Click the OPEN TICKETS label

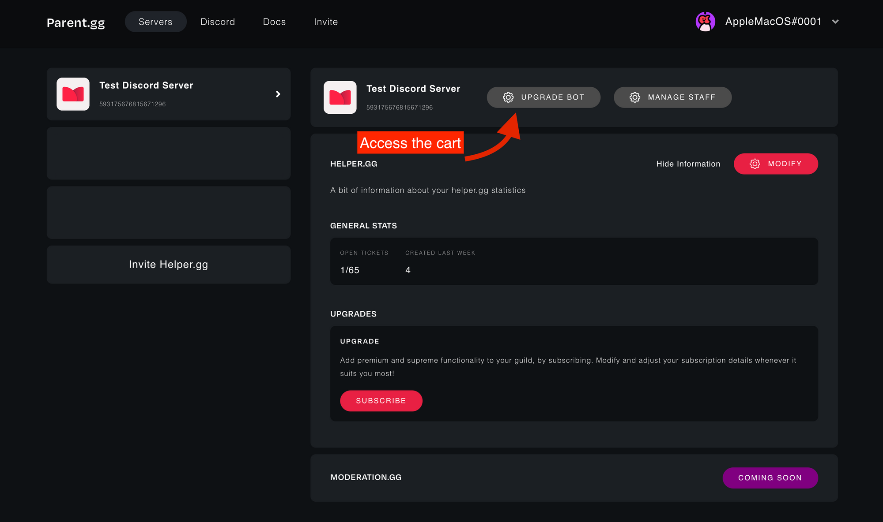coord(364,253)
